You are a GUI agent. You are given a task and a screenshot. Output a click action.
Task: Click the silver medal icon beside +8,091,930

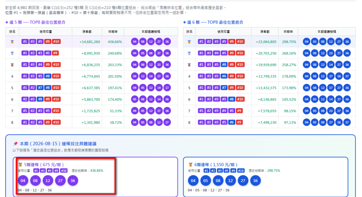click(x=12, y=53)
